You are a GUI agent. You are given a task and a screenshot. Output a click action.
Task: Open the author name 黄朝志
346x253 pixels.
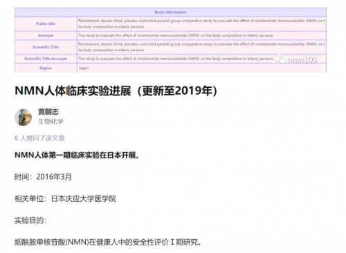pyautogui.click(x=48, y=112)
